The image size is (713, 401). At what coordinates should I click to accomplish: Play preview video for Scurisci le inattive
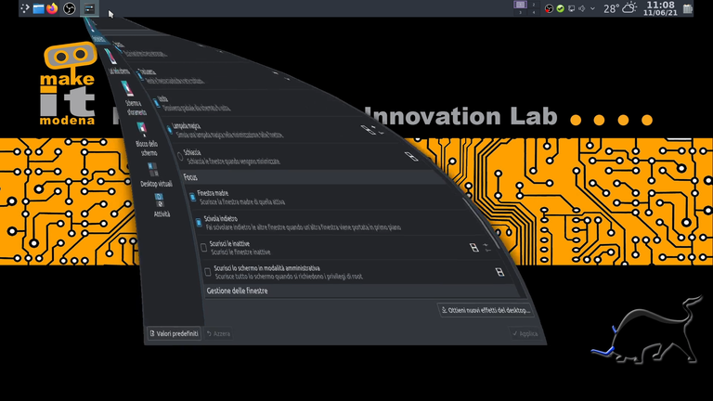coord(473,248)
